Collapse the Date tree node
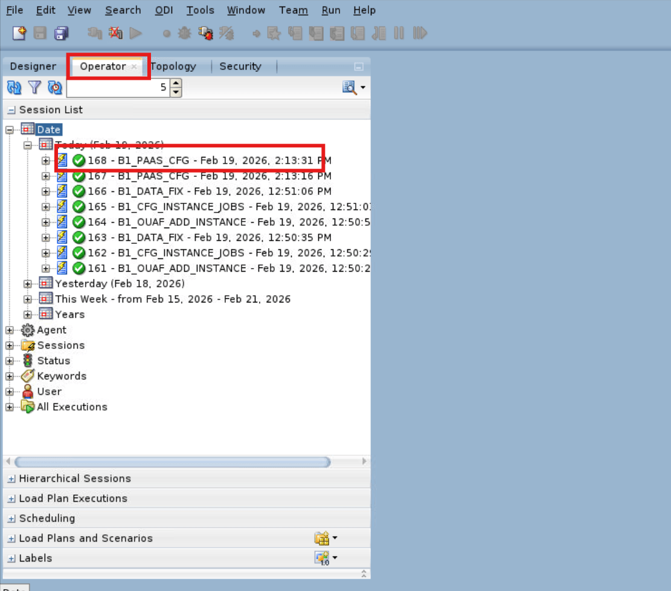This screenshot has height=591, width=671. [x=8, y=129]
